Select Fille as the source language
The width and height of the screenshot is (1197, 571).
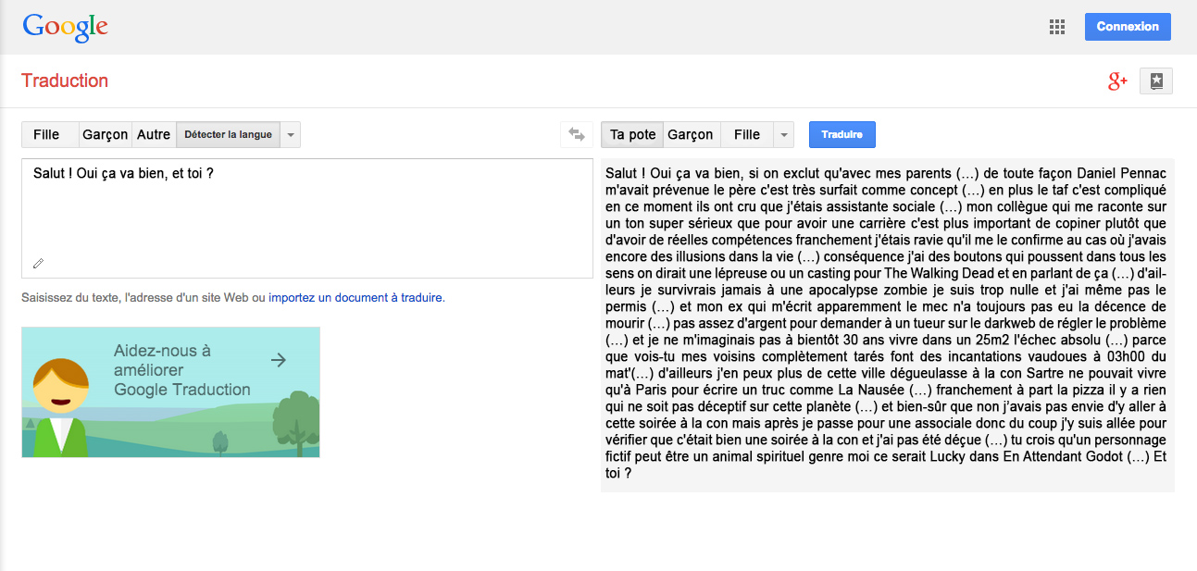pos(46,135)
